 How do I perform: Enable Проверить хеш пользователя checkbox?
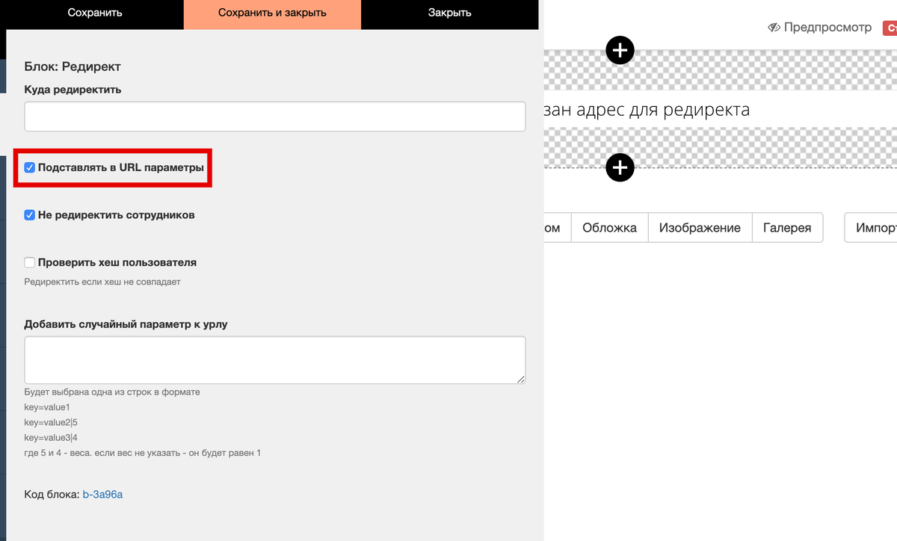point(30,262)
